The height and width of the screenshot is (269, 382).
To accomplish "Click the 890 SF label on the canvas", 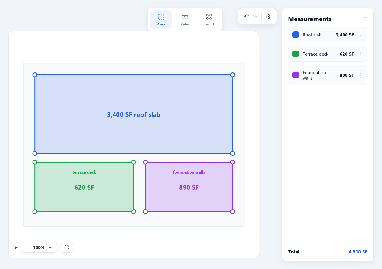I will pos(189,187).
